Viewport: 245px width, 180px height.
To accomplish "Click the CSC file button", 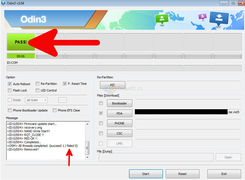I will (x=119, y=133).
